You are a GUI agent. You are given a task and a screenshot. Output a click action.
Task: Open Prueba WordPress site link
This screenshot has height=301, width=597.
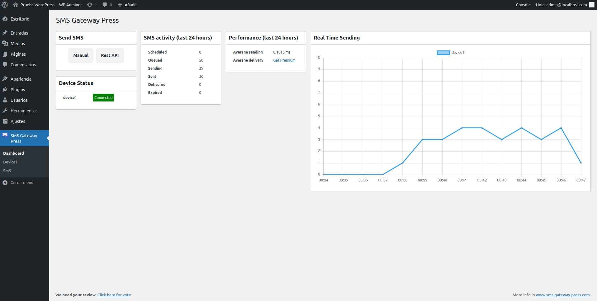point(37,5)
